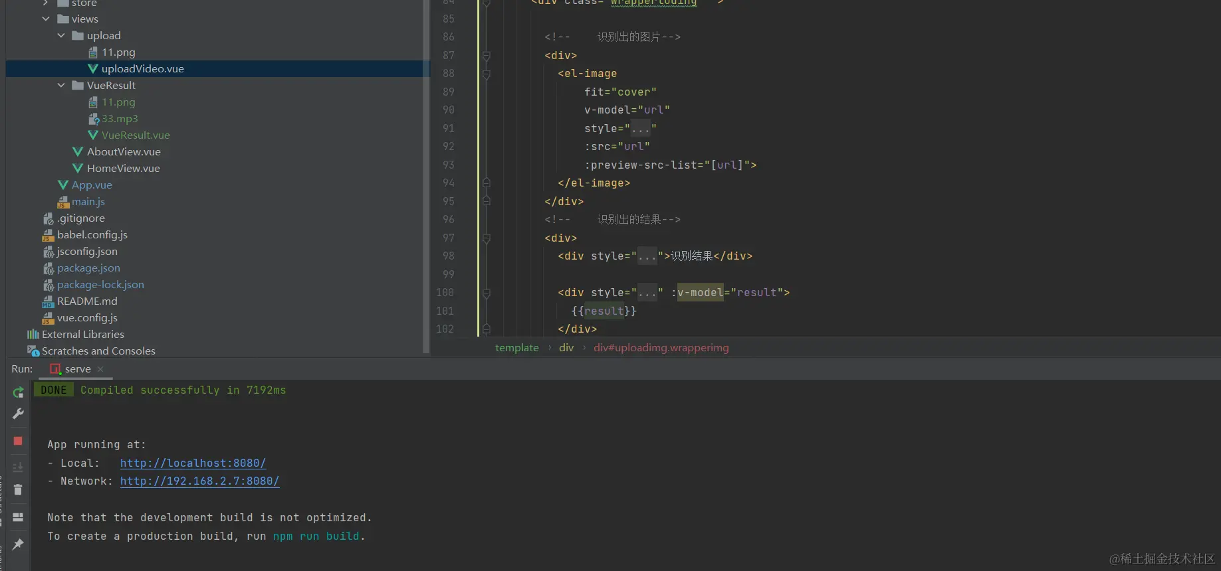Select External Libraries node

tap(83, 334)
